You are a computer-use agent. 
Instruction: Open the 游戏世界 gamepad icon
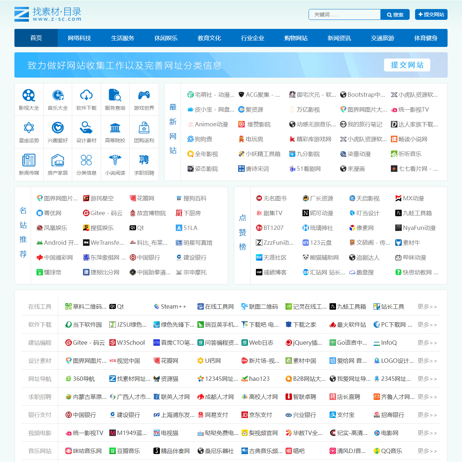144,96
